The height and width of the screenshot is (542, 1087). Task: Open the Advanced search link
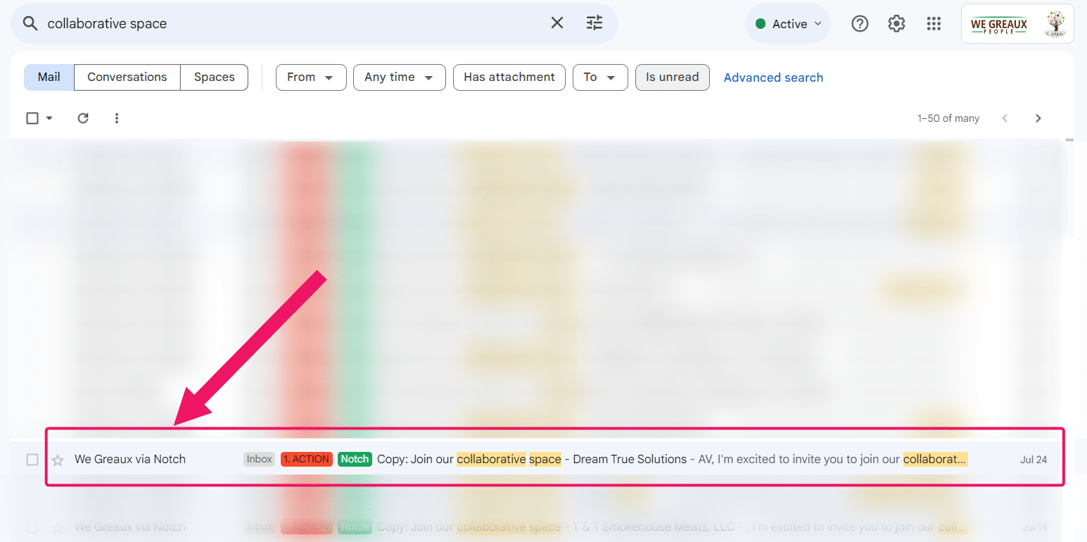(773, 77)
